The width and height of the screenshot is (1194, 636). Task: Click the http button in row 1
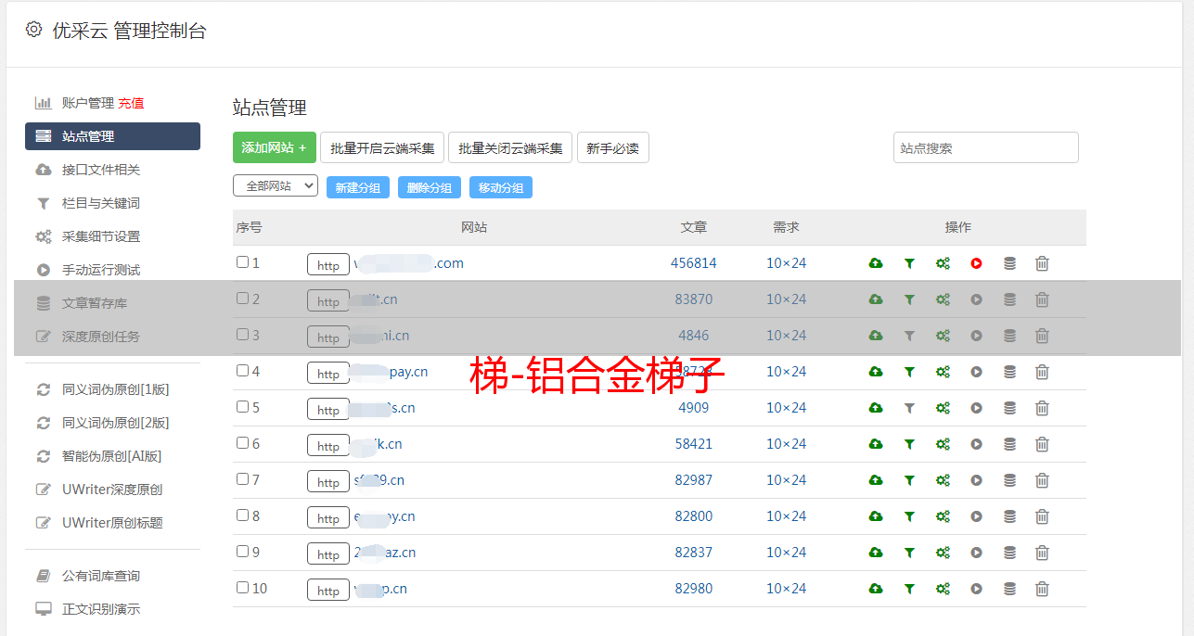click(x=328, y=265)
